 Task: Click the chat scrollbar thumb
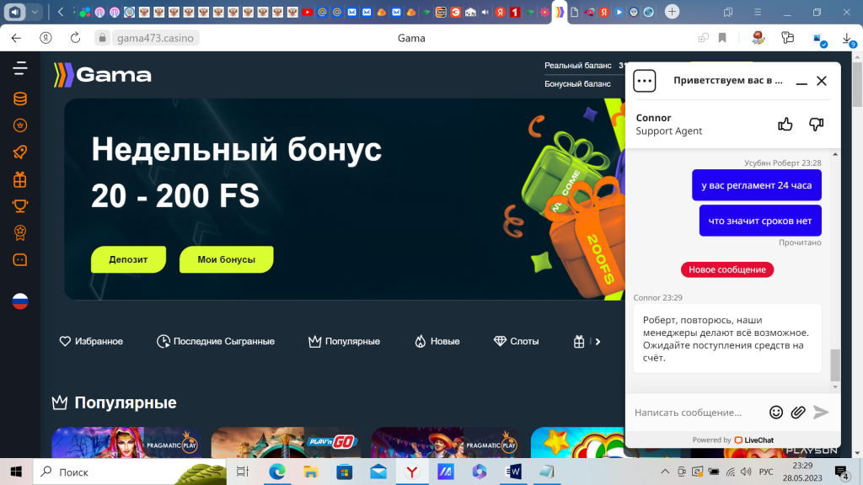[835, 365]
